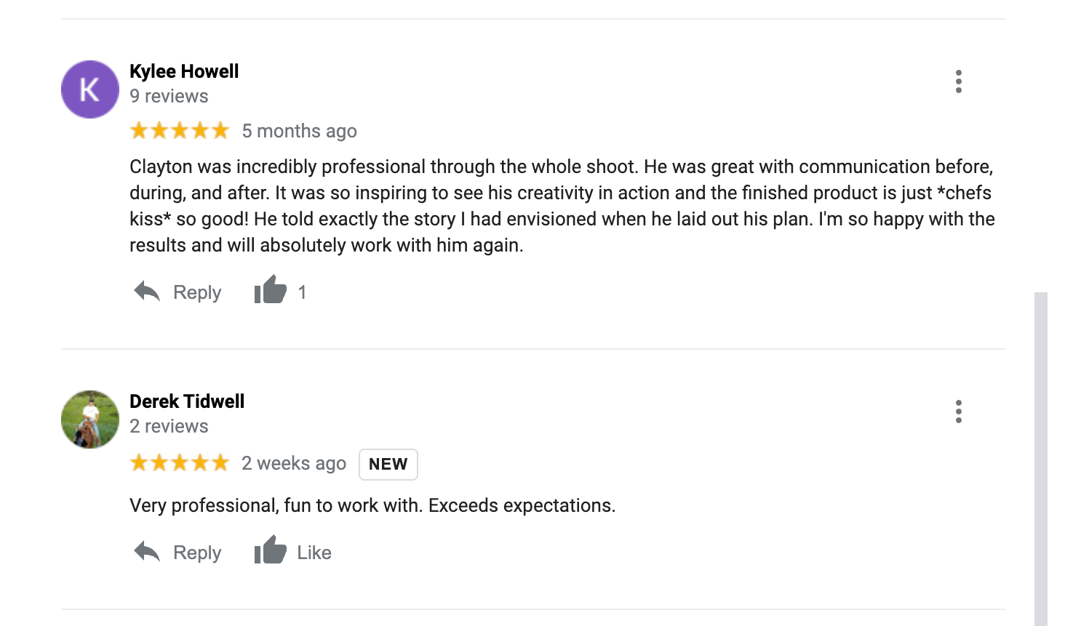The height and width of the screenshot is (626, 1081).
Task: Click Reply text under Derek's review
Action: (x=197, y=553)
